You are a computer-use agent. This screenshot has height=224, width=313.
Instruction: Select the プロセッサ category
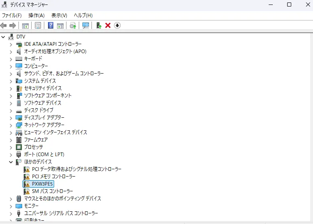33,147
